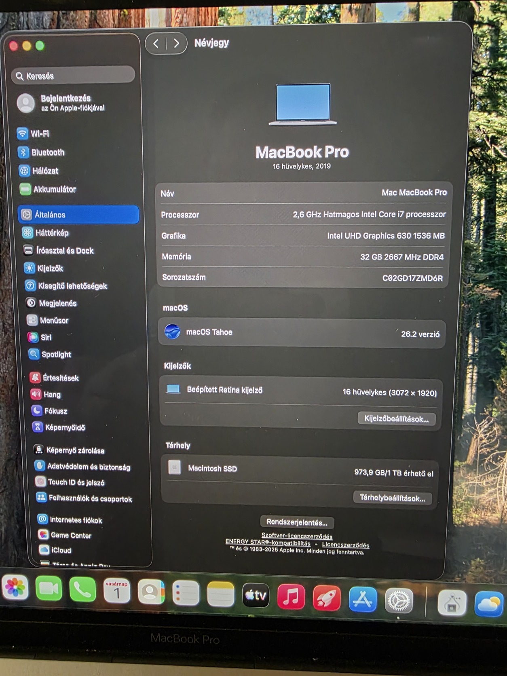The image size is (507, 676).
Task: Open Photos from the Dock
Action: [x=15, y=587]
